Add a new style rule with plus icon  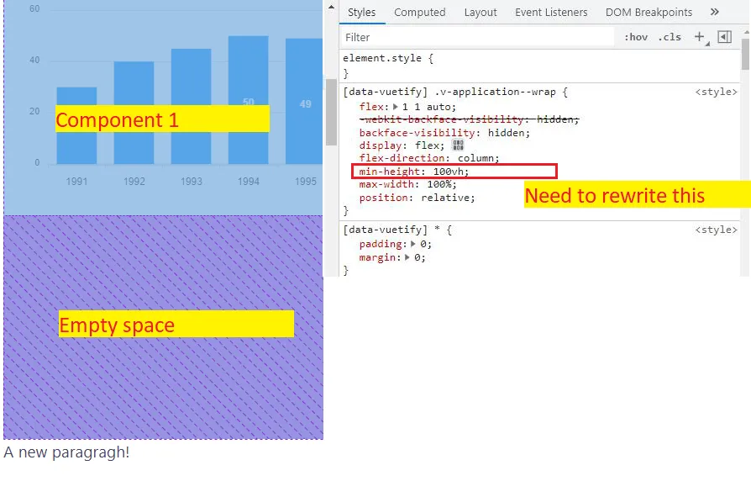[699, 37]
